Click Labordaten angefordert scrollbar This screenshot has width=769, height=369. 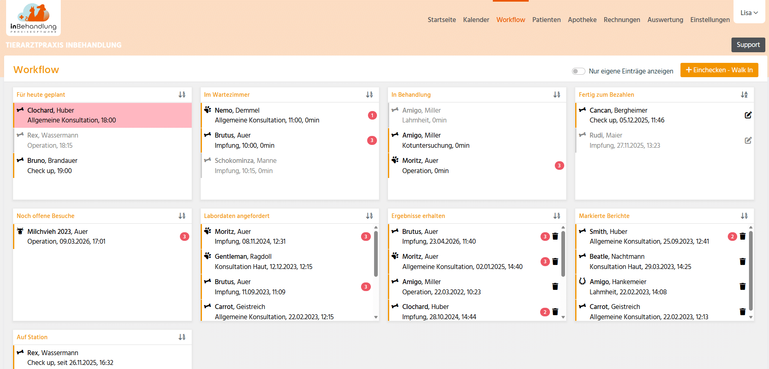click(x=376, y=253)
